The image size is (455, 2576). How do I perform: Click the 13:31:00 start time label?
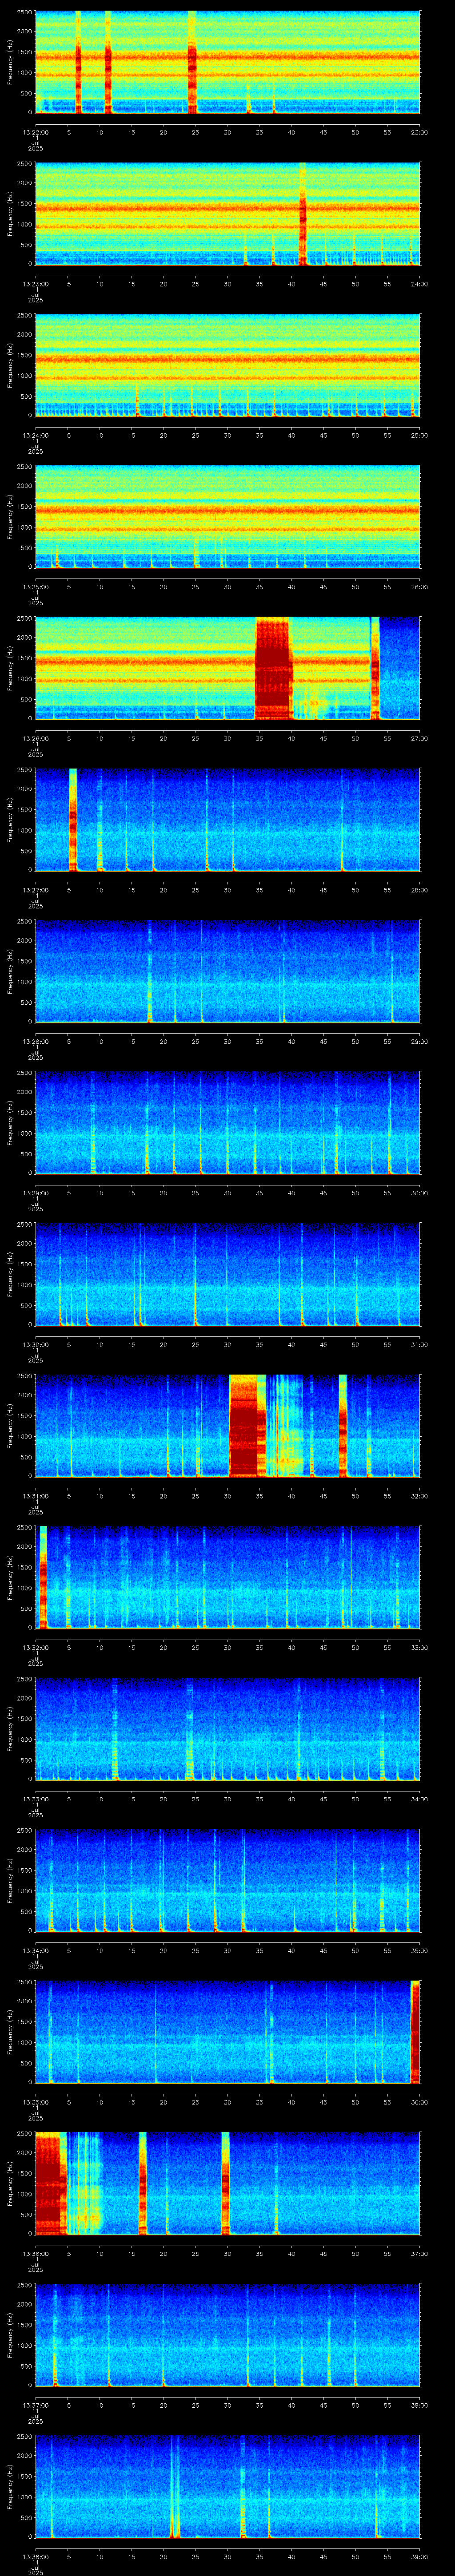click(35, 1496)
